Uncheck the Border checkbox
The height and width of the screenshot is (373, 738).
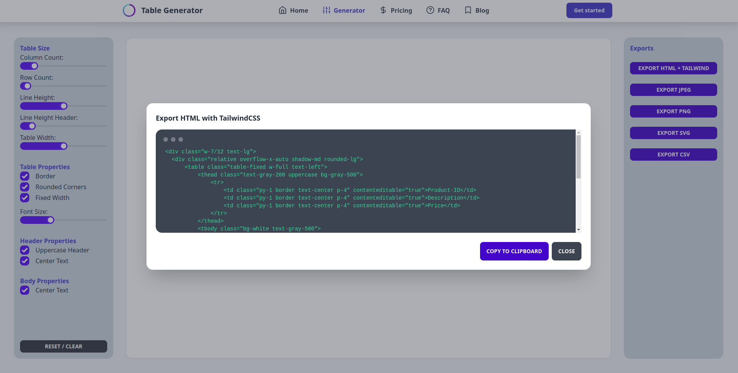[25, 176]
